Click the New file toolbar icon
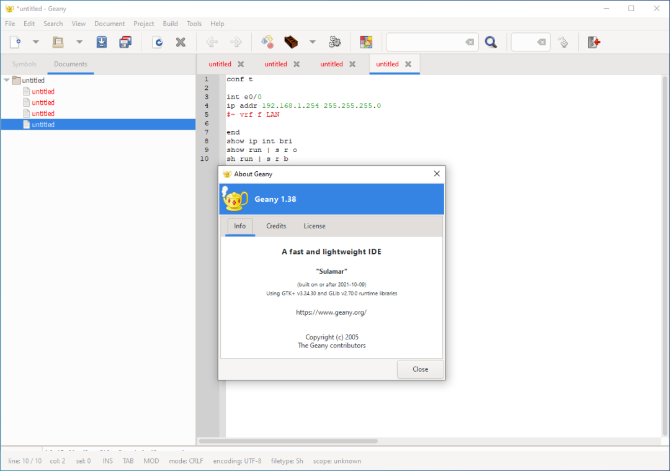Viewport: 670px width, 471px height. tap(16, 42)
